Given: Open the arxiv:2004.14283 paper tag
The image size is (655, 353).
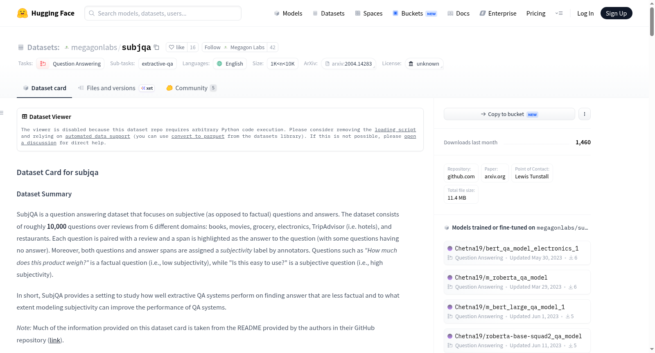Looking at the screenshot, I should coord(348,64).
